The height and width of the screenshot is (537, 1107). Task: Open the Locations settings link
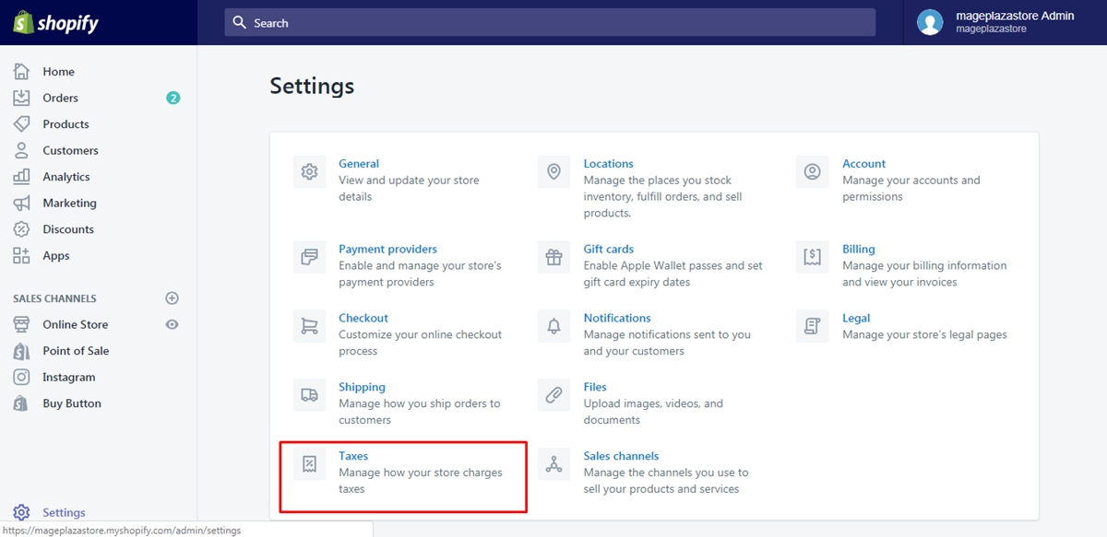[608, 163]
